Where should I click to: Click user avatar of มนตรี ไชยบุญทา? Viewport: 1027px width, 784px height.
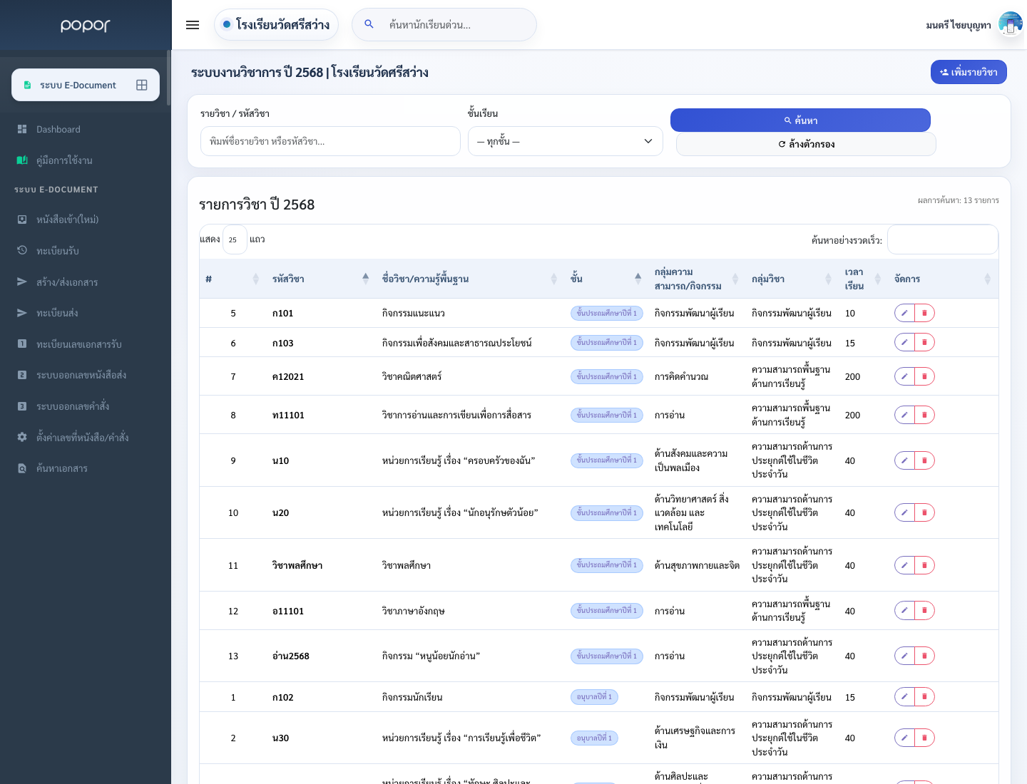[x=1011, y=24]
